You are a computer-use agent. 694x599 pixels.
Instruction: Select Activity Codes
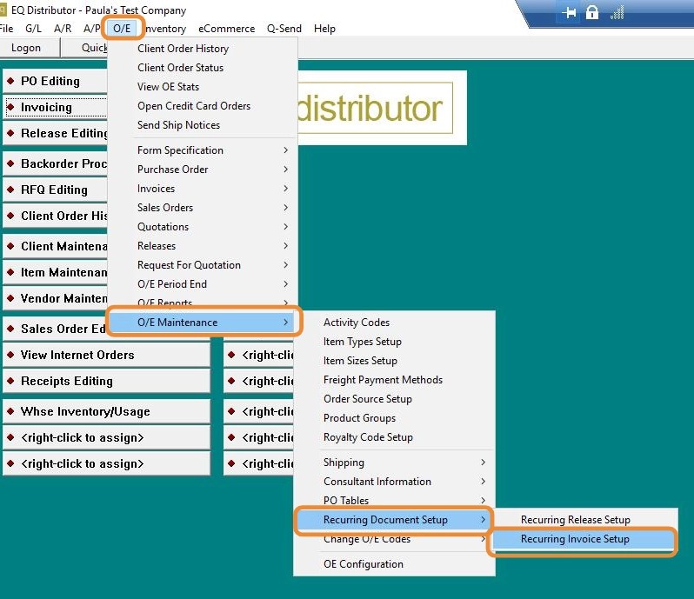coord(394,323)
